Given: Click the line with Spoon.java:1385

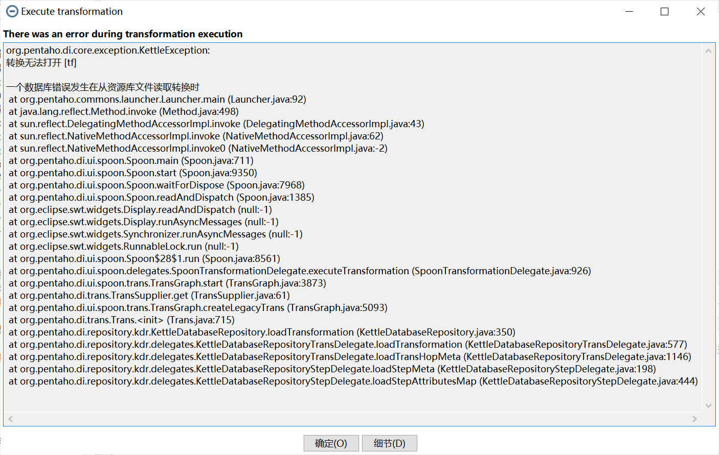Looking at the screenshot, I should pyautogui.click(x=162, y=198).
